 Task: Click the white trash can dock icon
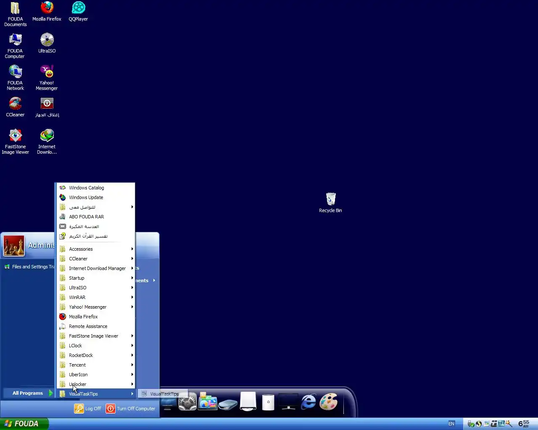(x=268, y=402)
